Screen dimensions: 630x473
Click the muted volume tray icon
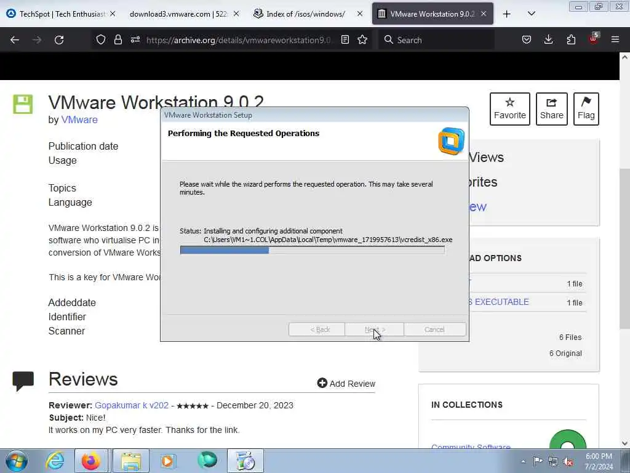(568, 461)
